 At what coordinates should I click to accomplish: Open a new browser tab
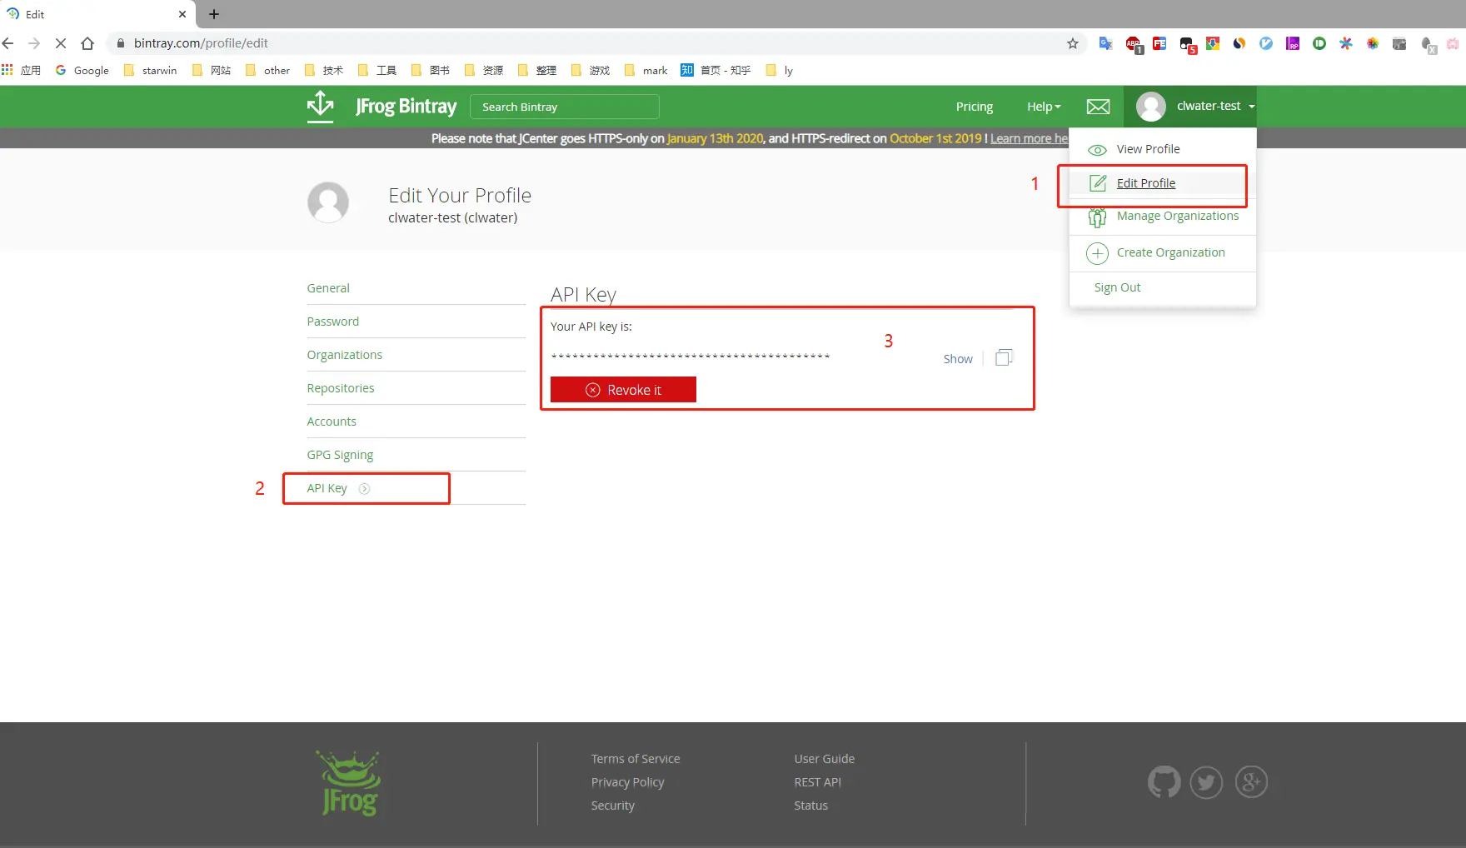point(214,14)
